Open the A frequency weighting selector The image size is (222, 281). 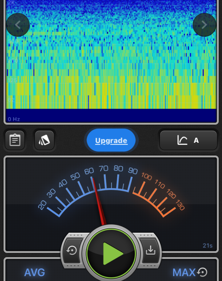pos(188,140)
